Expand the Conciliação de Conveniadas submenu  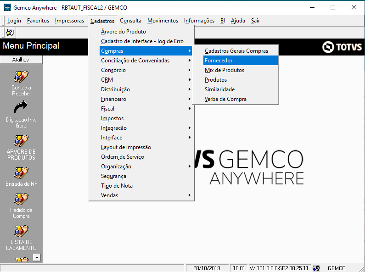(x=146, y=61)
